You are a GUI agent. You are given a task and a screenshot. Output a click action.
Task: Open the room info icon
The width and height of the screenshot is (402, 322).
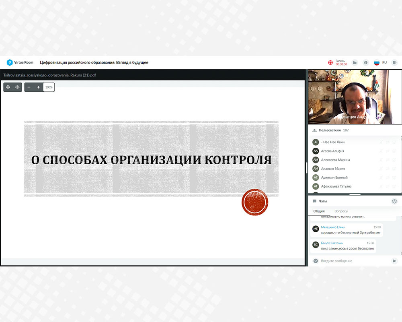(x=366, y=62)
